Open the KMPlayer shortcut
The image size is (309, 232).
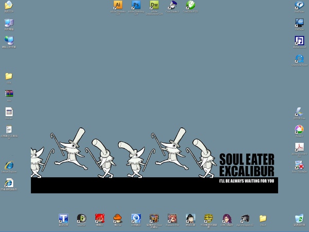pos(299,23)
